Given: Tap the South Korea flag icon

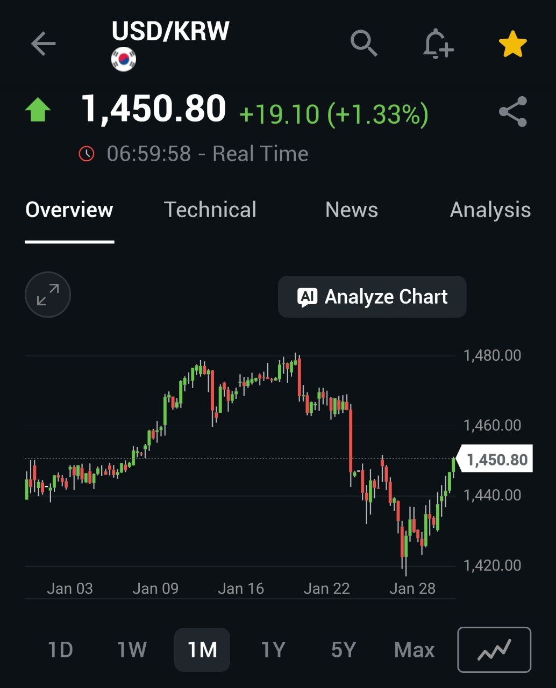Looking at the screenshot, I should [124, 59].
